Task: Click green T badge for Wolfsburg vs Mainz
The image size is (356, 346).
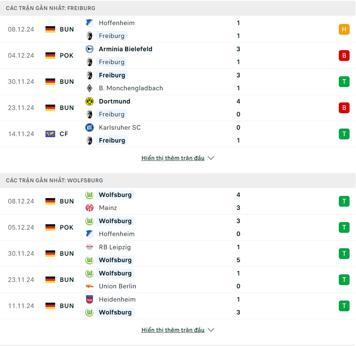Action: point(344,201)
